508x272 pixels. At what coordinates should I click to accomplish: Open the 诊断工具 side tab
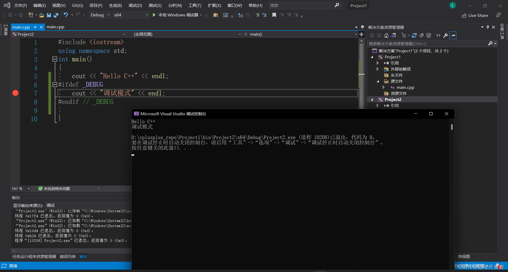502,31
